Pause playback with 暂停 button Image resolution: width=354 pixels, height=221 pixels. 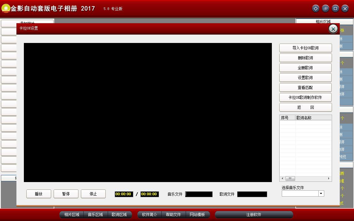pyautogui.click(x=66, y=194)
